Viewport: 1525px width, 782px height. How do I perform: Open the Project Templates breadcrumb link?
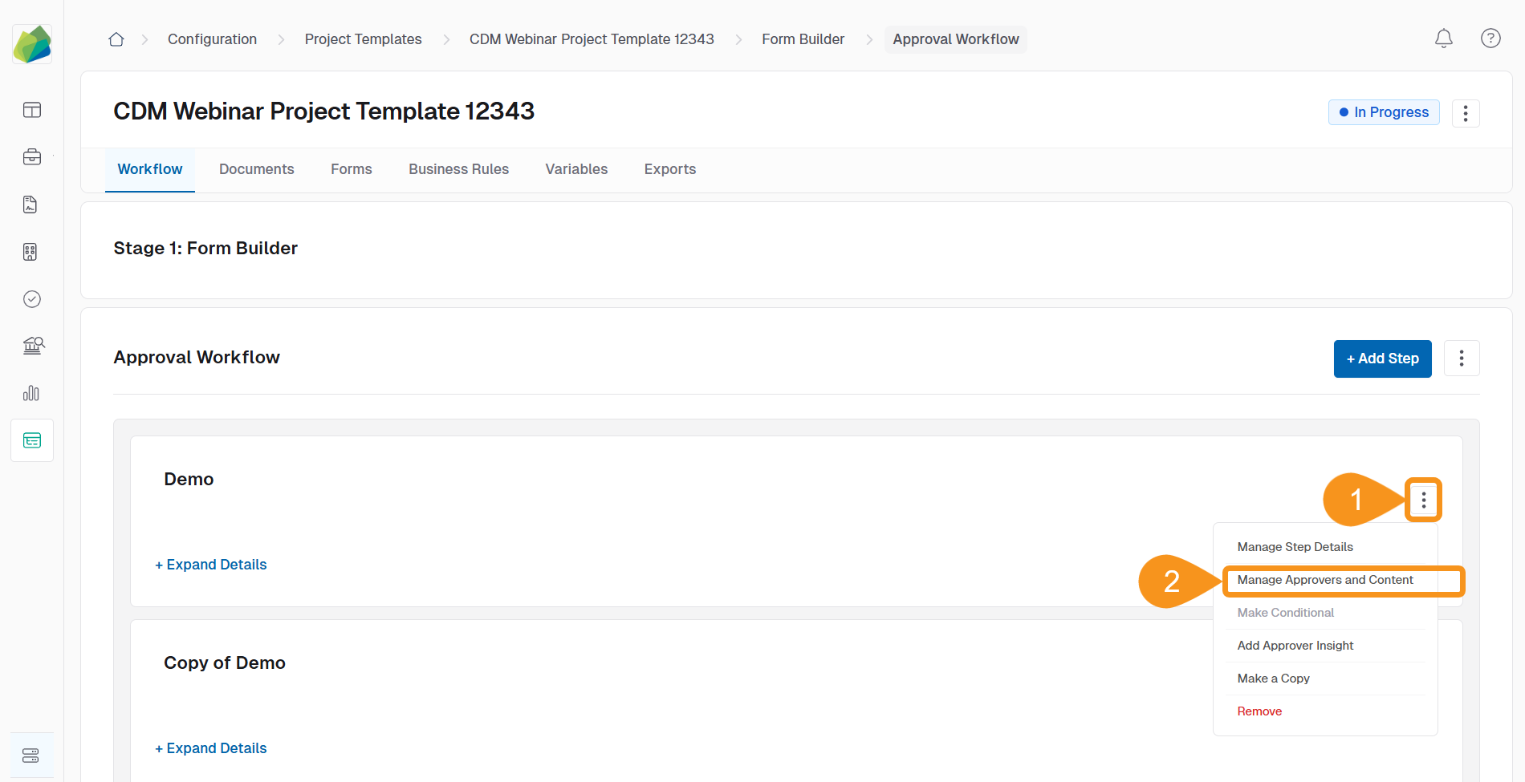363,38
